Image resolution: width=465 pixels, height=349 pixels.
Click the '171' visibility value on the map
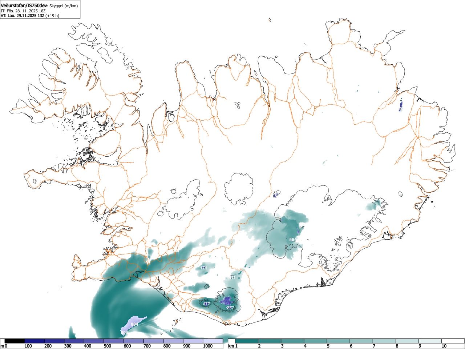[x=203, y=268]
